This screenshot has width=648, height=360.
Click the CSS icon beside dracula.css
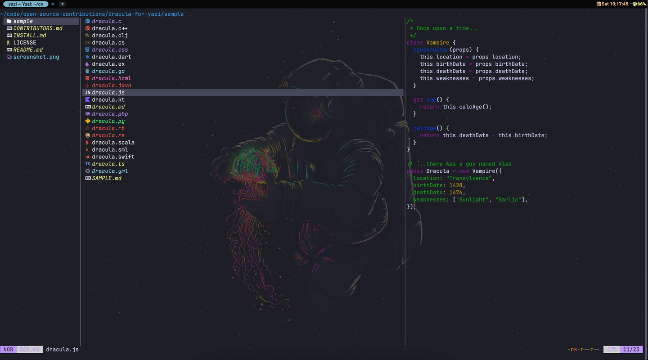click(x=88, y=50)
